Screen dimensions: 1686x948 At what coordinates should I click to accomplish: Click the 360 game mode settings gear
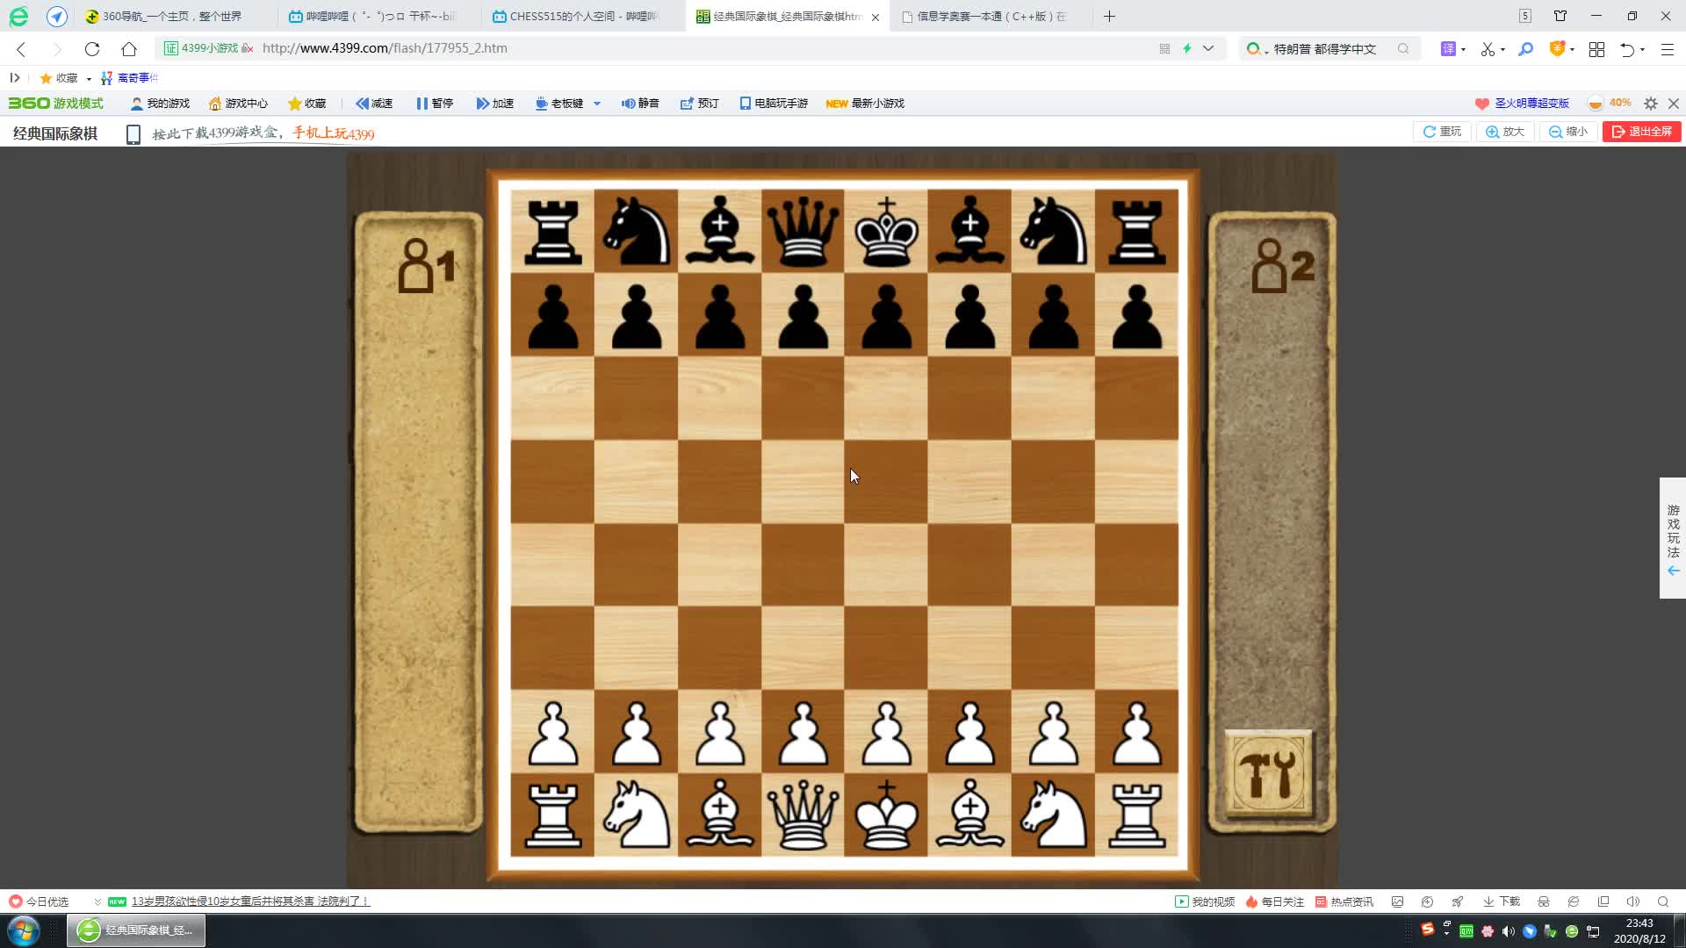point(1651,104)
